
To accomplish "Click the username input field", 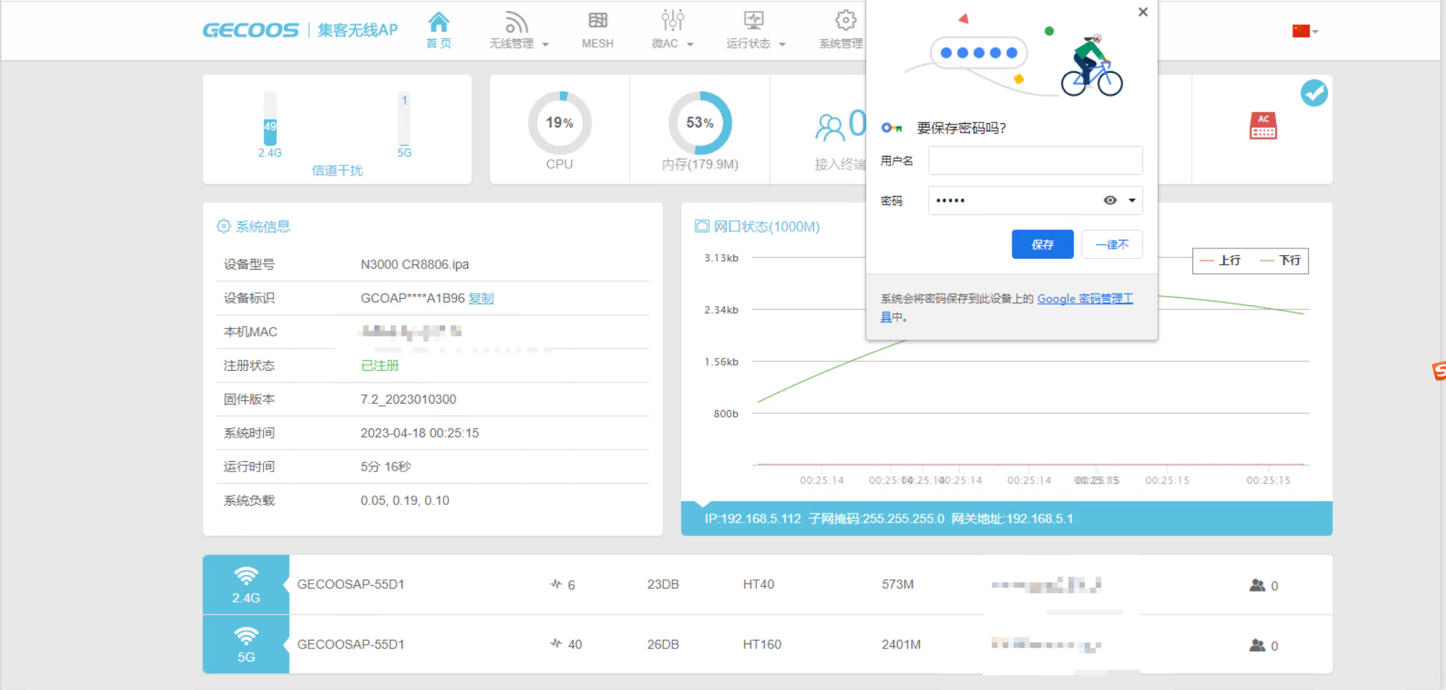I will (x=1034, y=161).
